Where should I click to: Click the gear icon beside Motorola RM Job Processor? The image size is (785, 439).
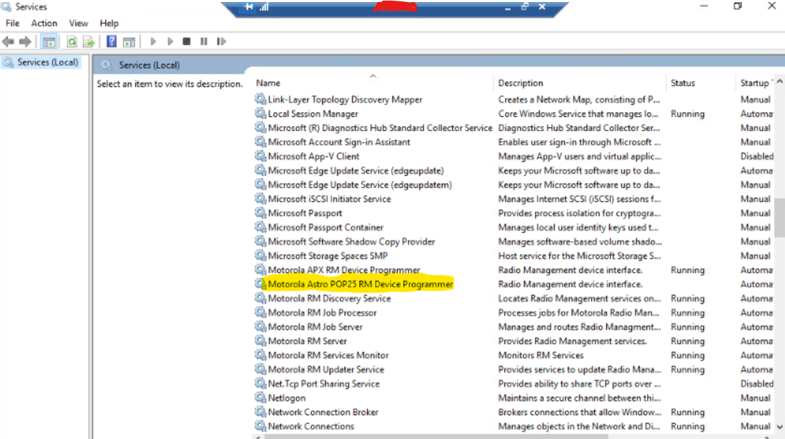[x=260, y=313]
